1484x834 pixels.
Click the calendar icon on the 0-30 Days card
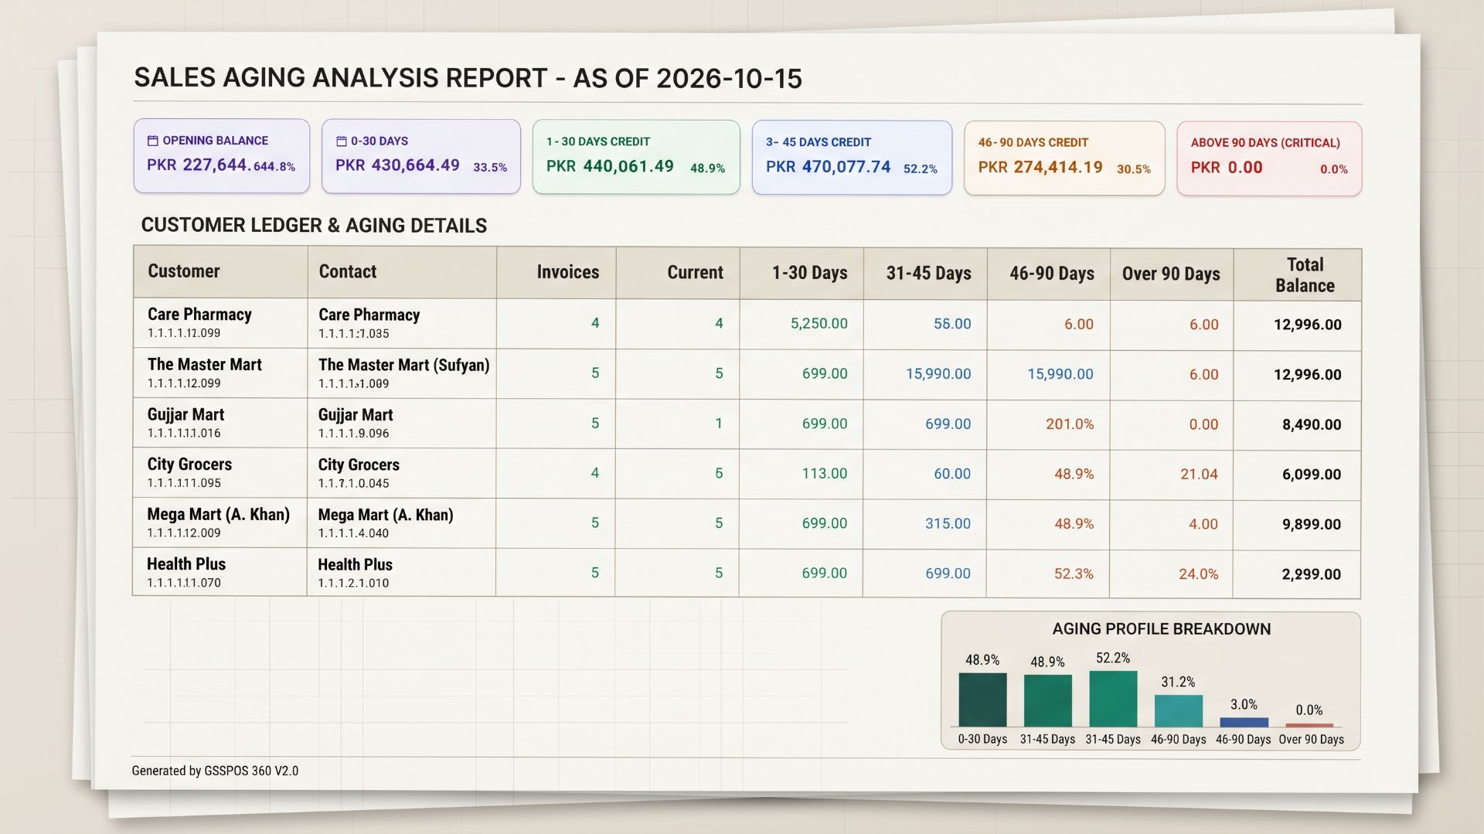pyautogui.click(x=341, y=141)
